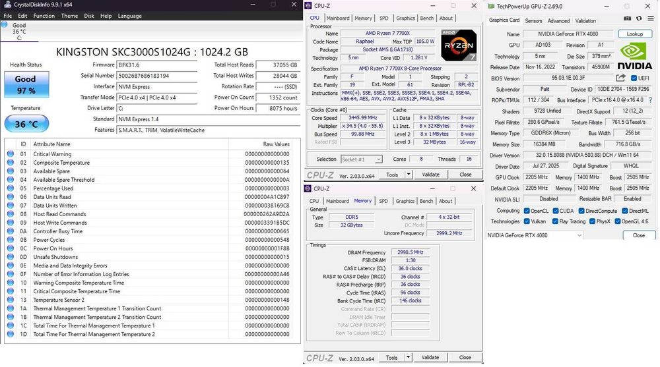Click the 36 °C temperature indicator
Screen dimensions: 660x367
tap(26, 124)
